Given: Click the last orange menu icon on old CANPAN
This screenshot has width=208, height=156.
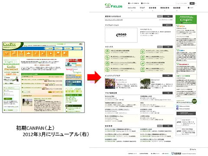Looking at the screenshot, I should click(65, 54).
